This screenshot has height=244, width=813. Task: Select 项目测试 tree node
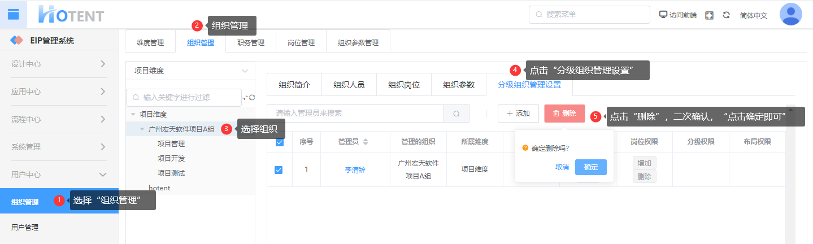tap(171, 173)
